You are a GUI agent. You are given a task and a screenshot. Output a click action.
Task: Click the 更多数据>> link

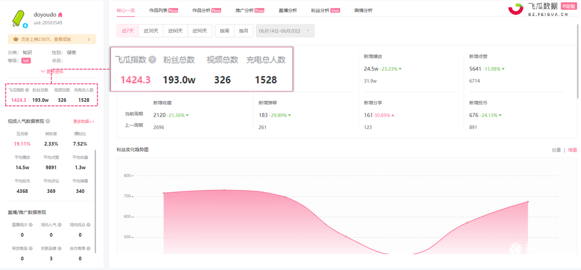84,122
